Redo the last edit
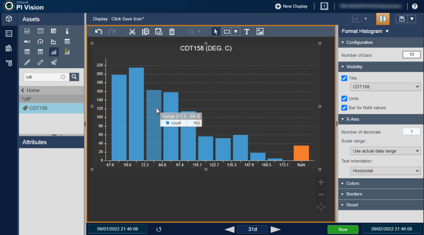The height and width of the screenshot is (235, 424). [x=112, y=32]
